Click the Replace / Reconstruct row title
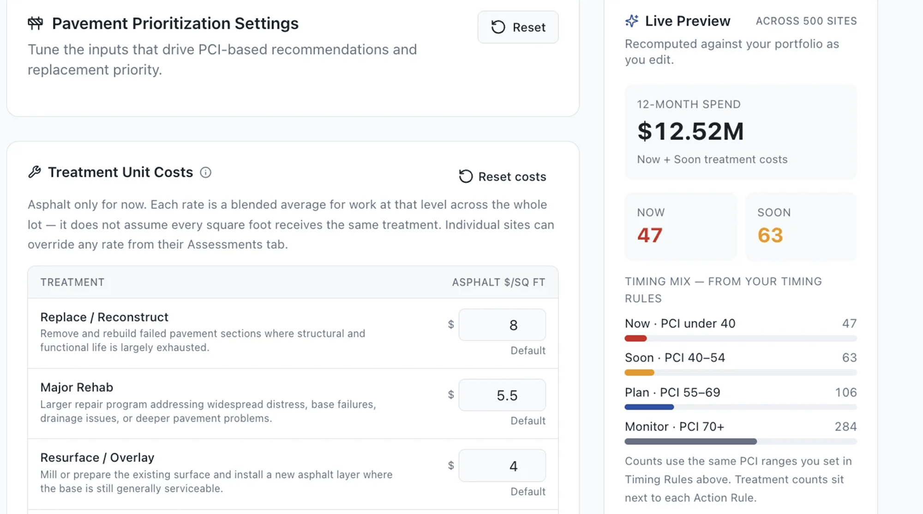Viewport: 923px width, 514px height. 104,317
